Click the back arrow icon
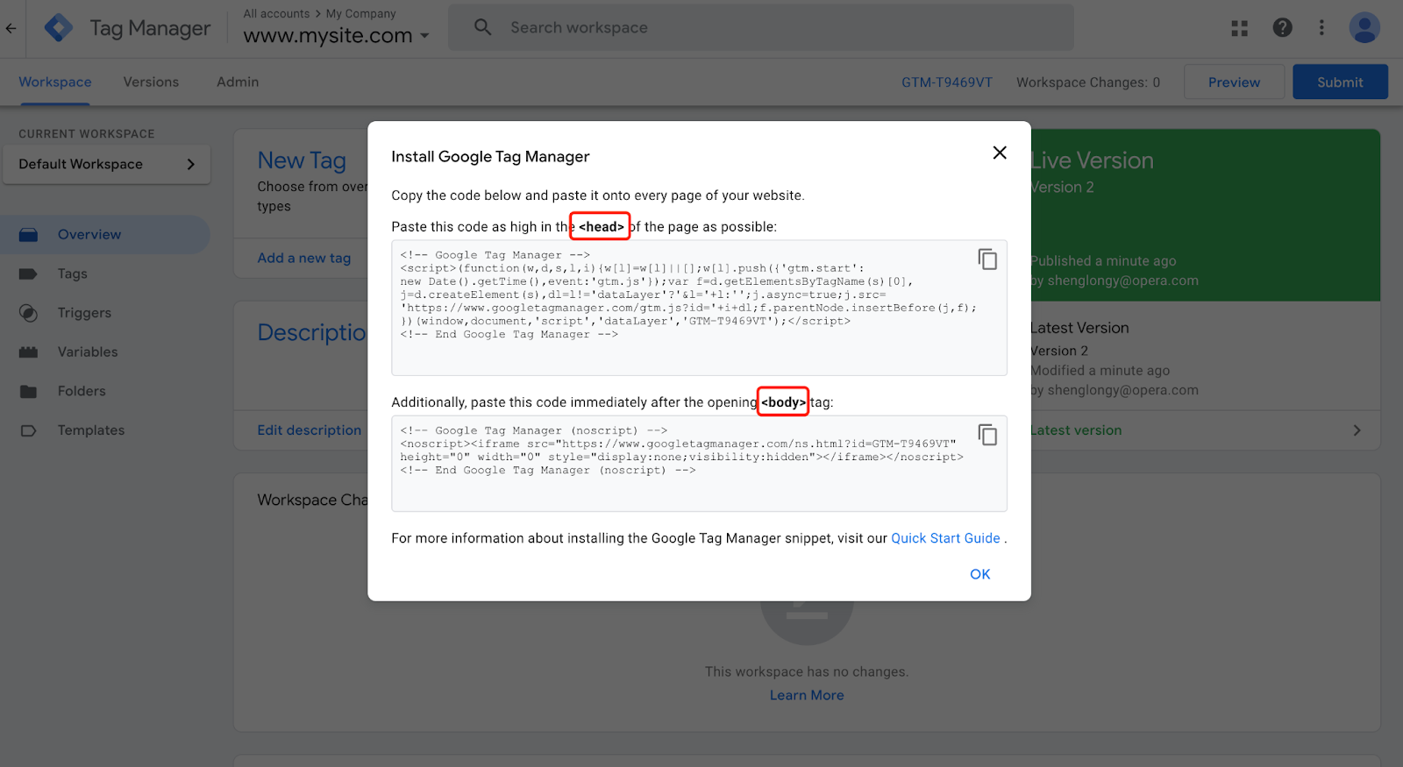The image size is (1403, 767). 11,28
